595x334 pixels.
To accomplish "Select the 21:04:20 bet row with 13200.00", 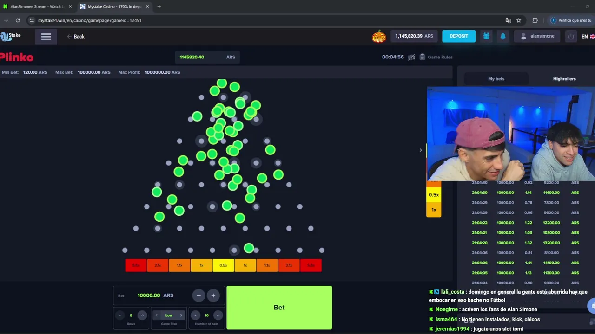I will pos(525,243).
